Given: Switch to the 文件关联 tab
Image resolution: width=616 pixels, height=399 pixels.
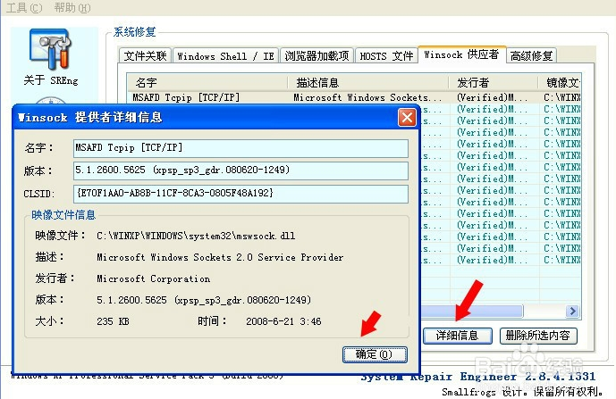Looking at the screenshot, I should pos(145,55).
